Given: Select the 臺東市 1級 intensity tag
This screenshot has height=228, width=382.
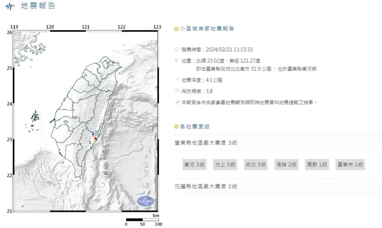Looking at the screenshot, I should coord(350,165).
